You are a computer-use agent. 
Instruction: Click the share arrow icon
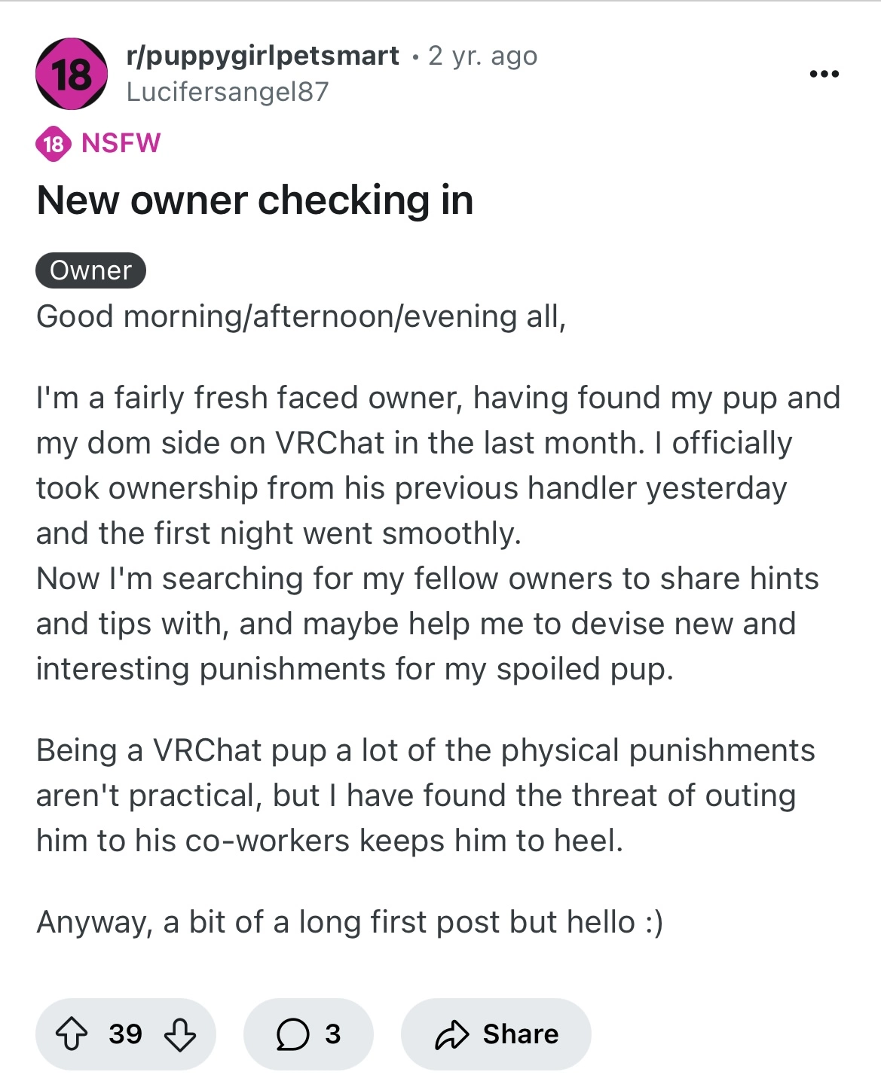point(452,1034)
